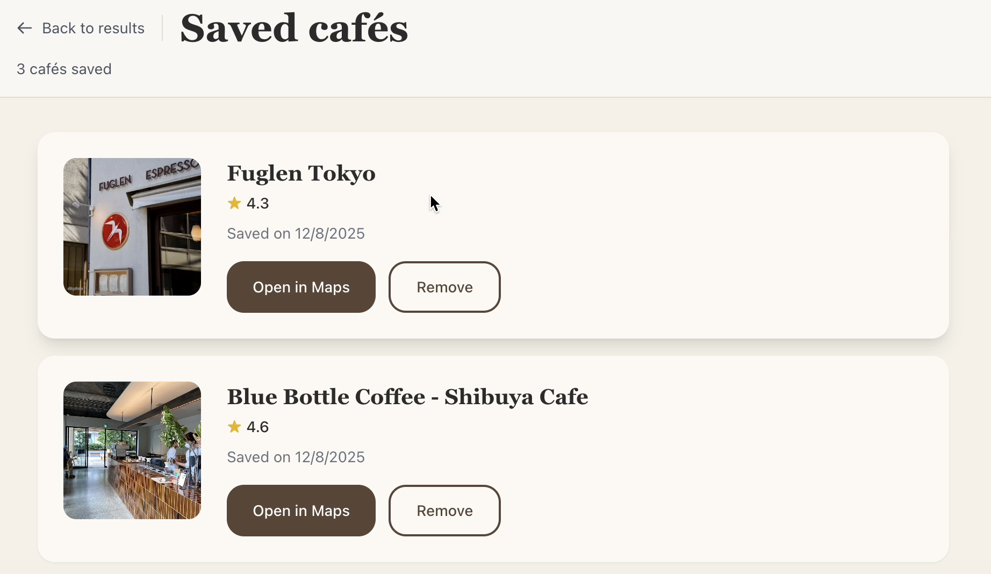Click the star rating icon for Fuglen Tokyo

(x=234, y=203)
